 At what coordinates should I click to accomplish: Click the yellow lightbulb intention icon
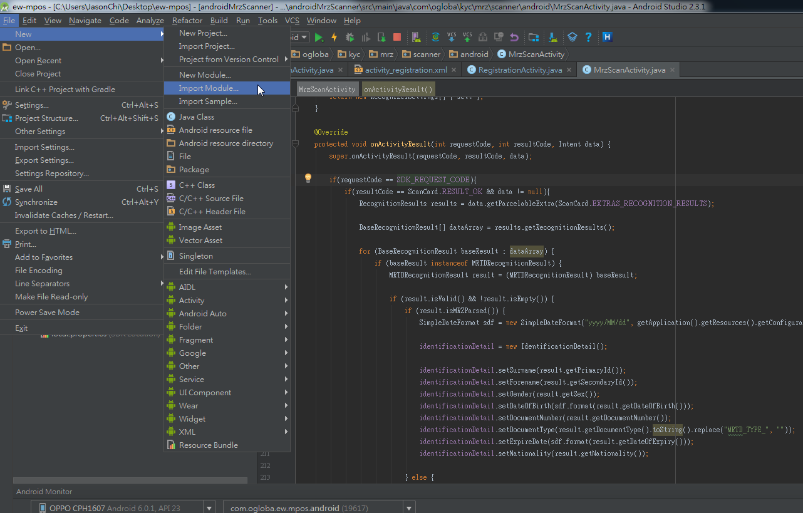click(x=308, y=179)
